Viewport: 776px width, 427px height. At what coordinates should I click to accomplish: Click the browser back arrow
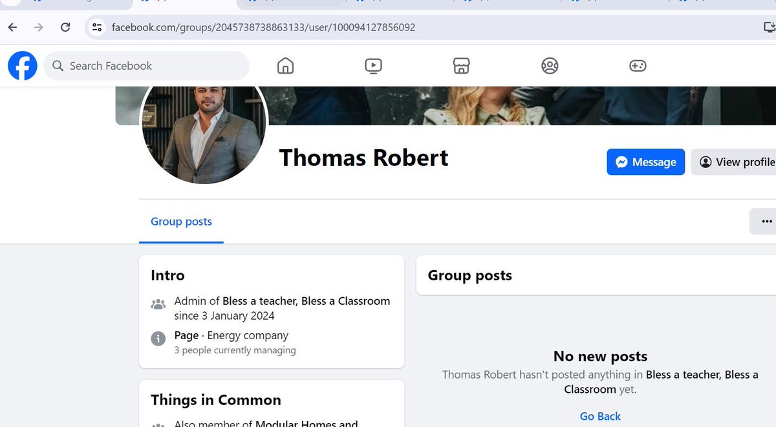point(12,27)
